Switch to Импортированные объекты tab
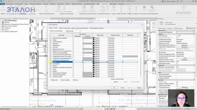Viewport: 197px width, 110px height. [96, 28]
